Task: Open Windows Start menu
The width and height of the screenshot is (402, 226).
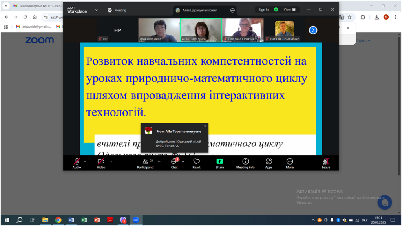Action: pyautogui.click(x=7, y=220)
